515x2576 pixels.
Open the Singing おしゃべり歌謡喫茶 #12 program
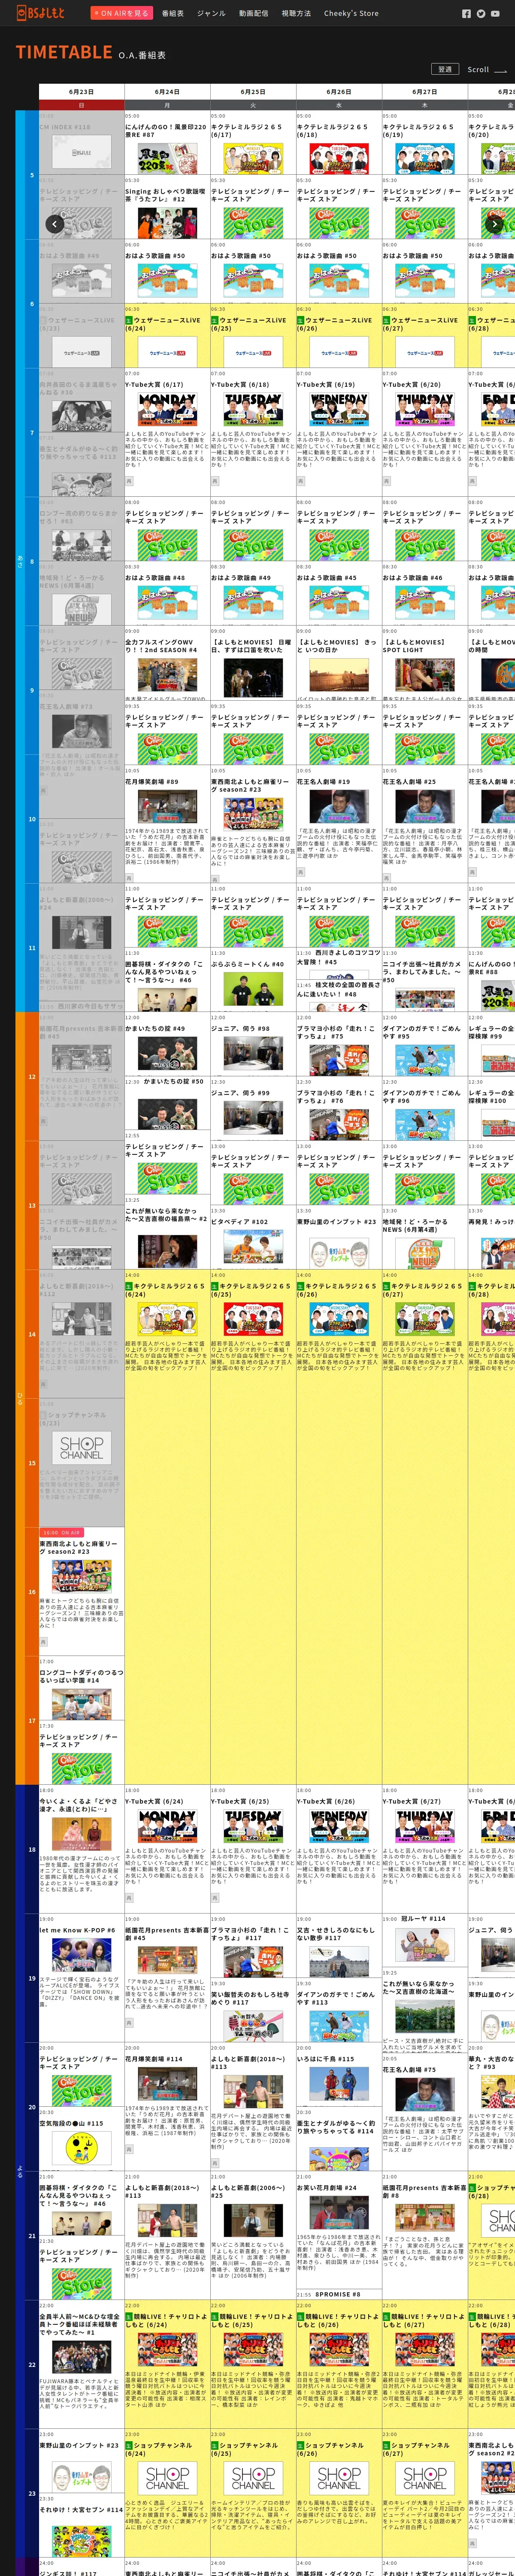click(x=167, y=207)
